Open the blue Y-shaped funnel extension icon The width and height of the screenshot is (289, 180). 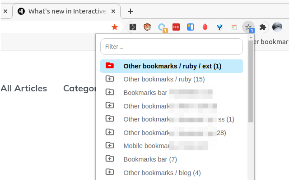tap(219, 27)
